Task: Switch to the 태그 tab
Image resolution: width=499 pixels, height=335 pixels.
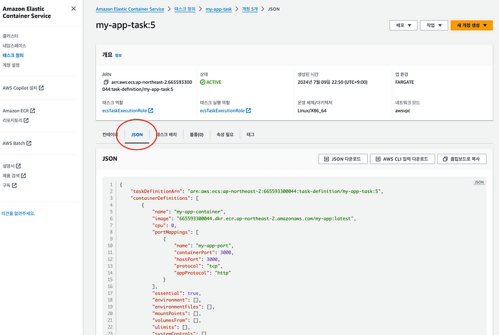Action: coord(250,134)
